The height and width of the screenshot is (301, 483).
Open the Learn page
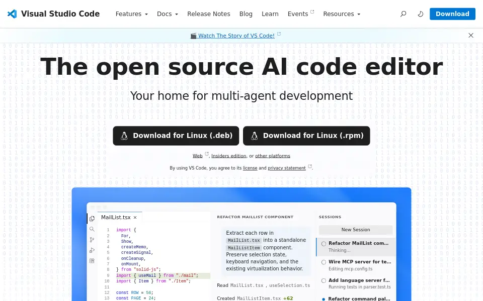point(270,14)
